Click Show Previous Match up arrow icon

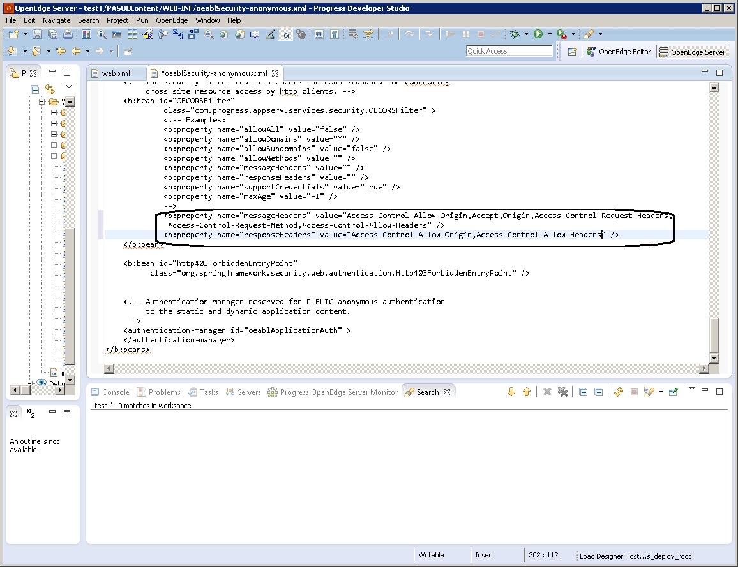click(x=527, y=392)
